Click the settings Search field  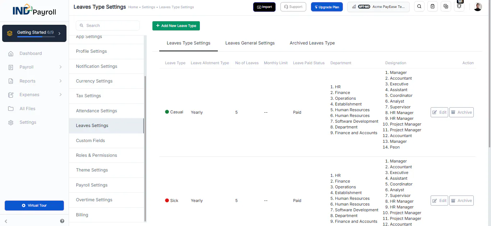[108, 25]
